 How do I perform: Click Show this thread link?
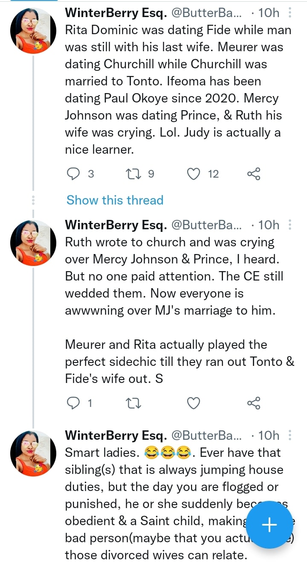pos(115,200)
